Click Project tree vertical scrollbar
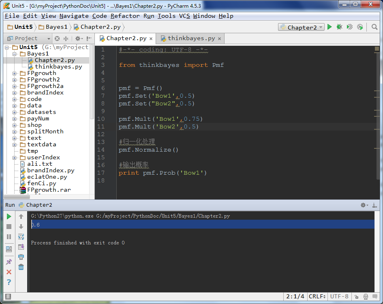 [x=92, y=82]
